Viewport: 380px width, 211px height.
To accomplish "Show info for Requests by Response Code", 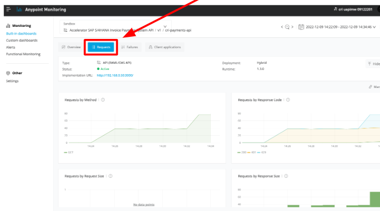I will (x=288, y=100).
